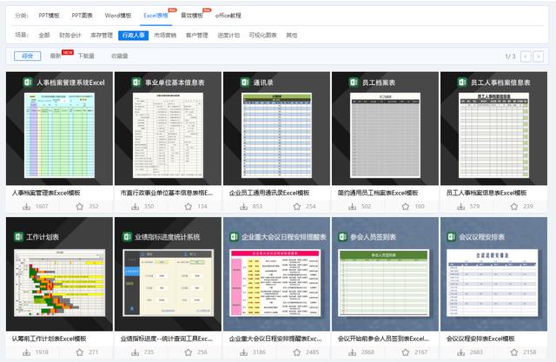Click star icon under 认筹前工作计划表Excel模板
This screenshot has width=556, height=362.
click(x=80, y=352)
